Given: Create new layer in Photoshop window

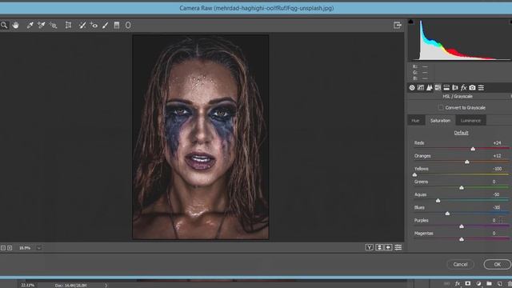Looking at the screenshot, I should click(499, 284).
